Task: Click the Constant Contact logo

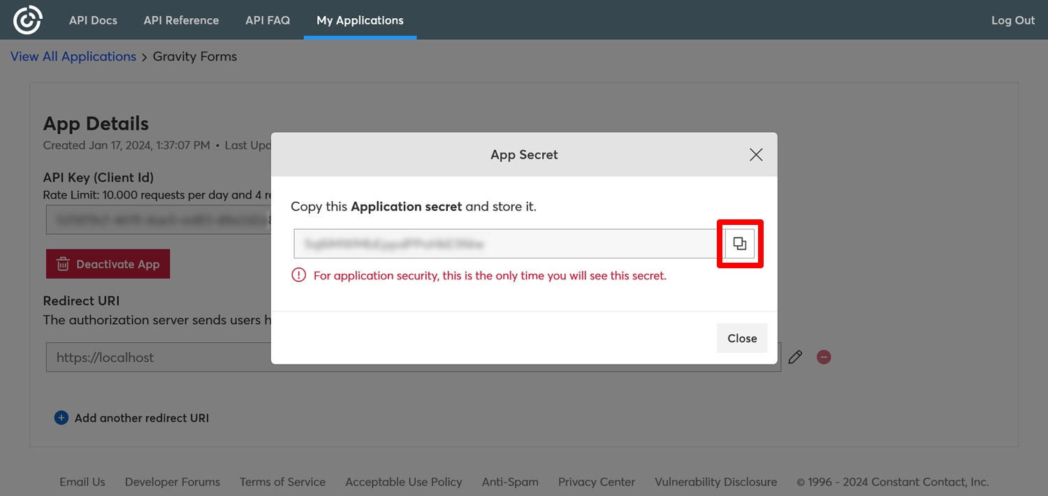Action: 28,20
